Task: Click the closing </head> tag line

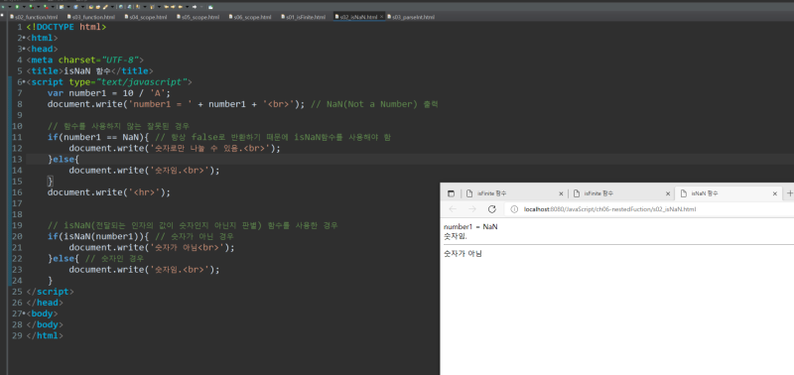Action: [x=45, y=303]
